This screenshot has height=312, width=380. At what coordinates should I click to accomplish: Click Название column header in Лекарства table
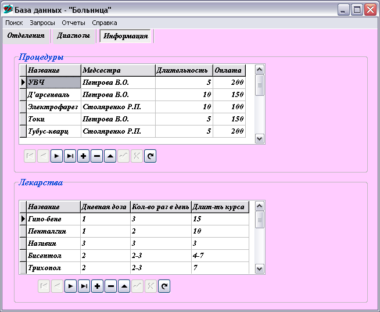coord(53,207)
